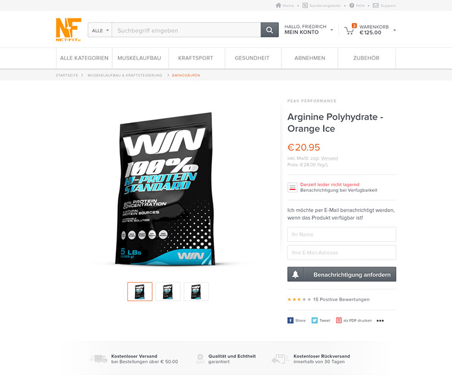Go to Startseite breadcrumb link
The height and width of the screenshot is (379, 452).
(x=67, y=75)
